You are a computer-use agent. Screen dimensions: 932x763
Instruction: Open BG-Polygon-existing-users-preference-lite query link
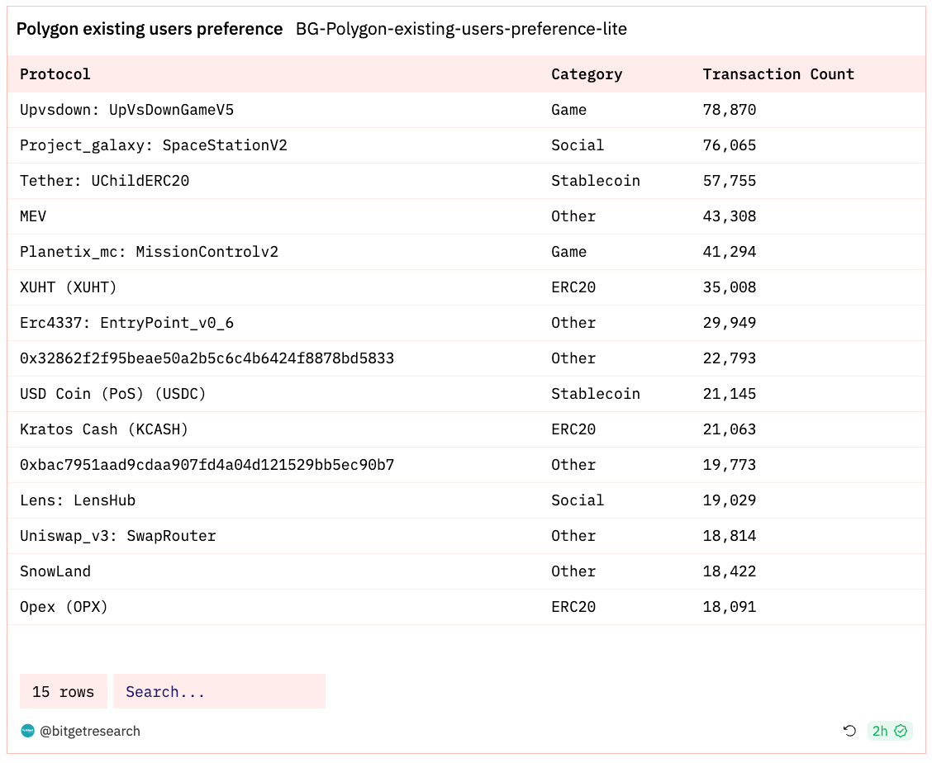click(x=461, y=29)
